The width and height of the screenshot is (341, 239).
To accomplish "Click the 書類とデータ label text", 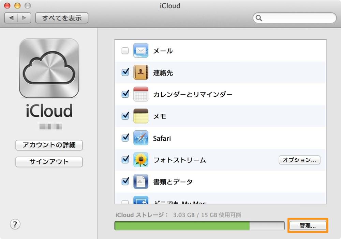I will [x=173, y=182].
